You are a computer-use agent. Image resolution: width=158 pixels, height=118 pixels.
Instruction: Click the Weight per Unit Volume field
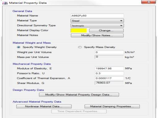click(109, 52)
